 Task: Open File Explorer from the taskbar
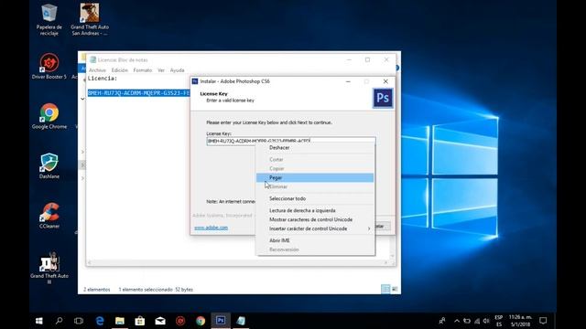point(120,321)
